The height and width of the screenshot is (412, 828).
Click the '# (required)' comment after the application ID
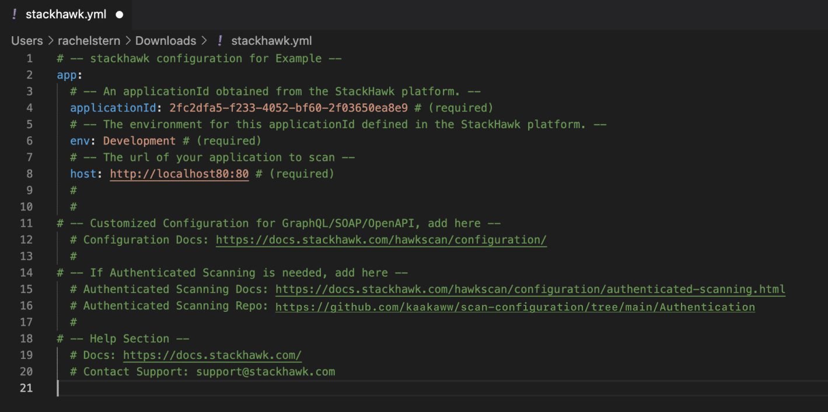[454, 108]
